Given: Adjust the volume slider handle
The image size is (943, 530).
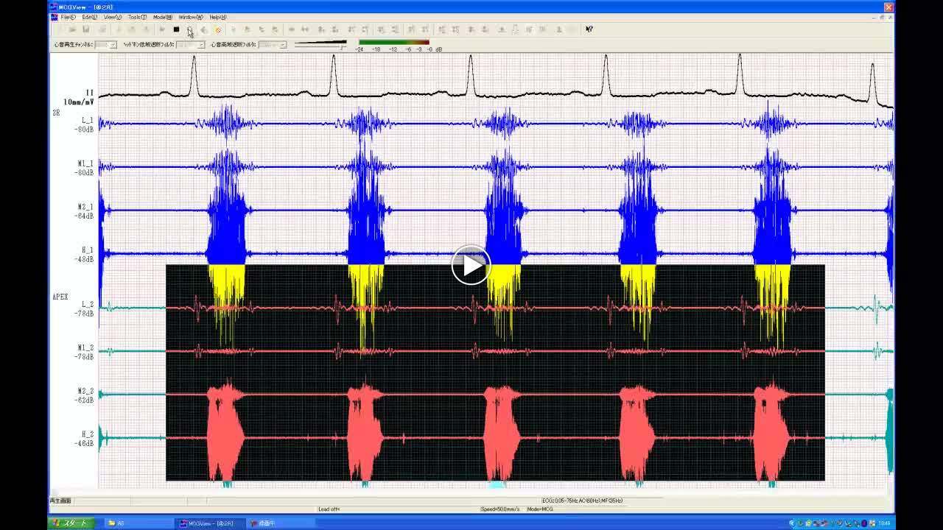Looking at the screenshot, I should pos(342,46).
